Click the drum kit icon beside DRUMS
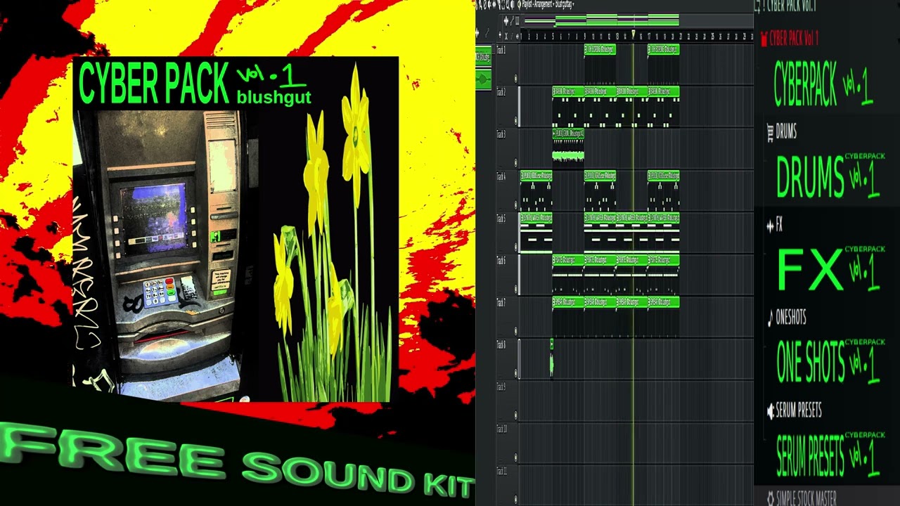The height and width of the screenshot is (506, 900). pos(769,131)
